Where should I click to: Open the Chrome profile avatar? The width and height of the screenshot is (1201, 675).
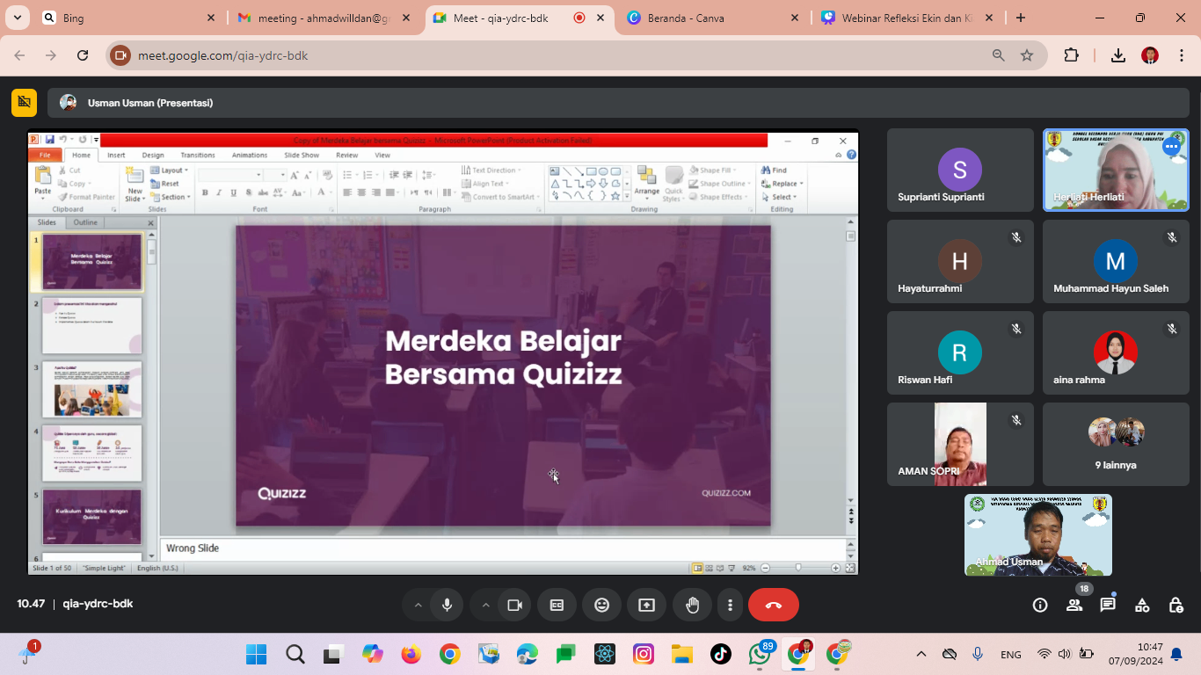click(x=1150, y=55)
